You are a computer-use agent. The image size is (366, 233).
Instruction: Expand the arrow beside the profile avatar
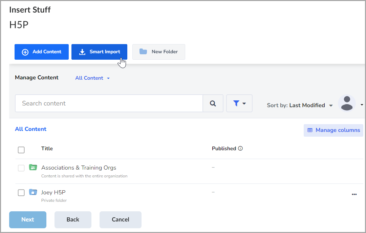coord(362,105)
